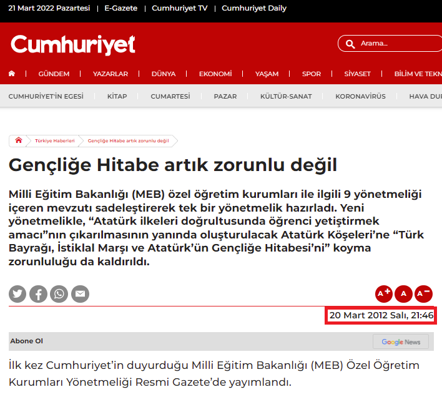Click the top bar date '21 Mart 2022 Pazartesi'
This screenshot has width=442, height=397.
(x=49, y=8)
